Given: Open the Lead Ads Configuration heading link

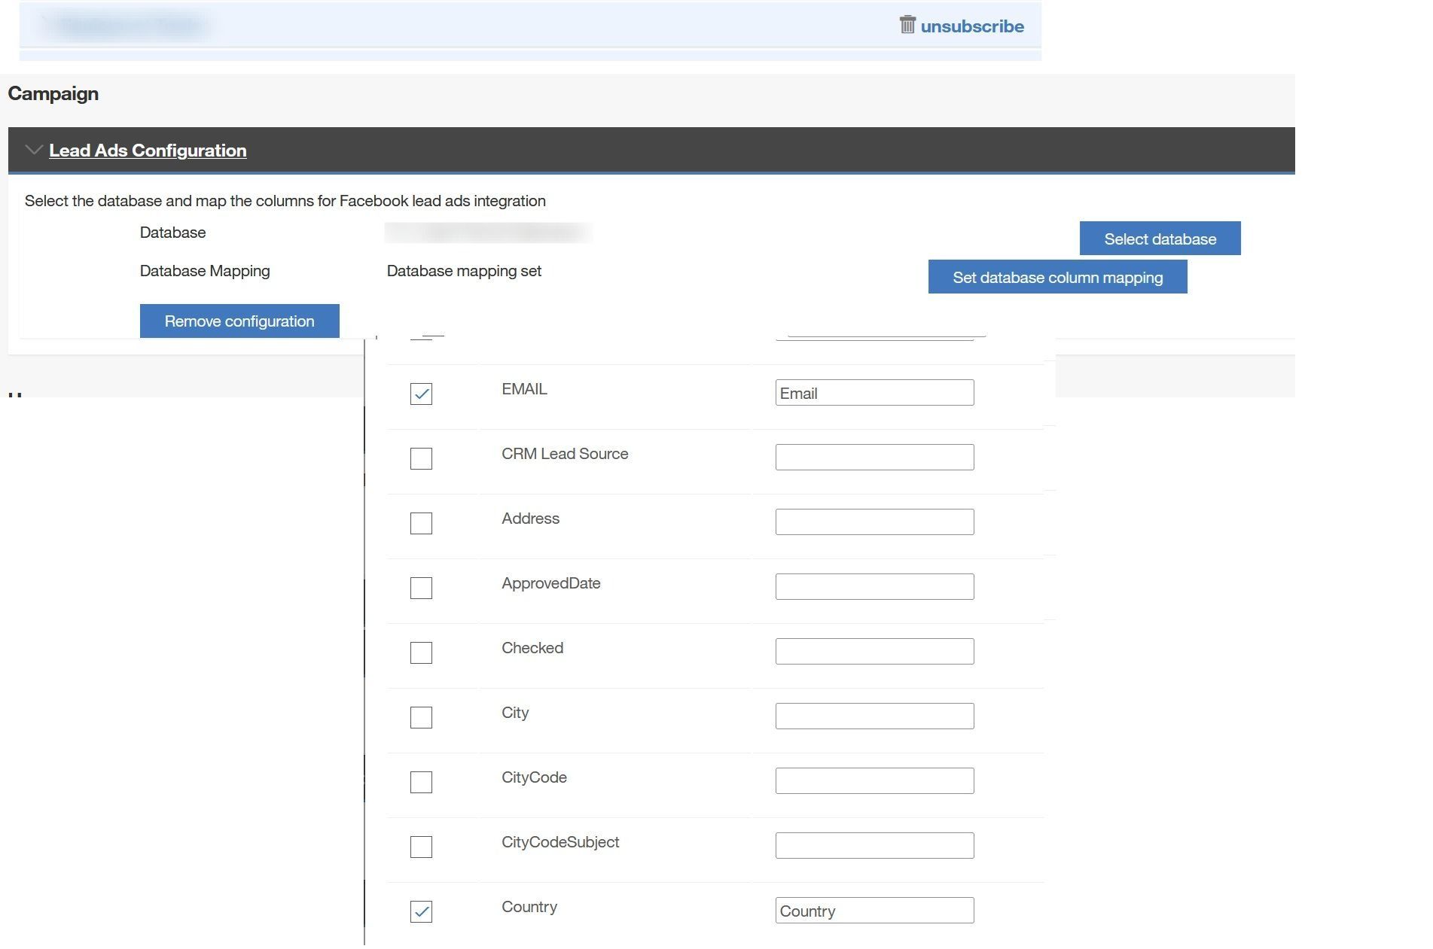Looking at the screenshot, I should coord(148,151).
